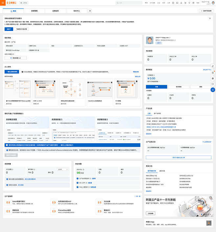Open the 云服务器 ECS shortcut
The image size is (216, 232).
(84, 46)
